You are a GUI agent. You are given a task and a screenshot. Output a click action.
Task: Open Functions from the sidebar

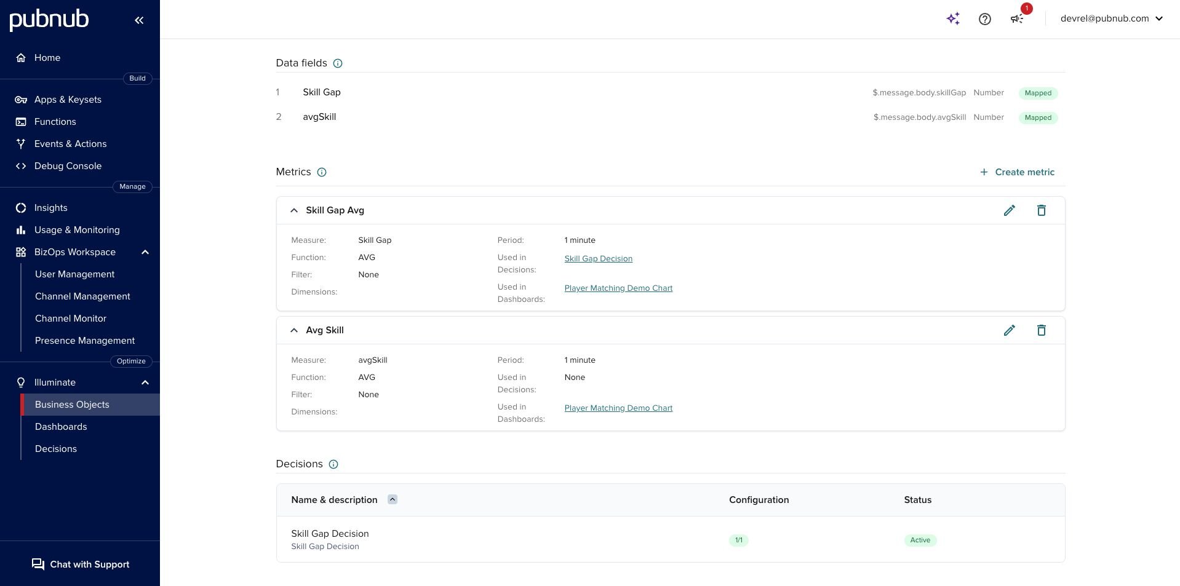coord(55,122)
